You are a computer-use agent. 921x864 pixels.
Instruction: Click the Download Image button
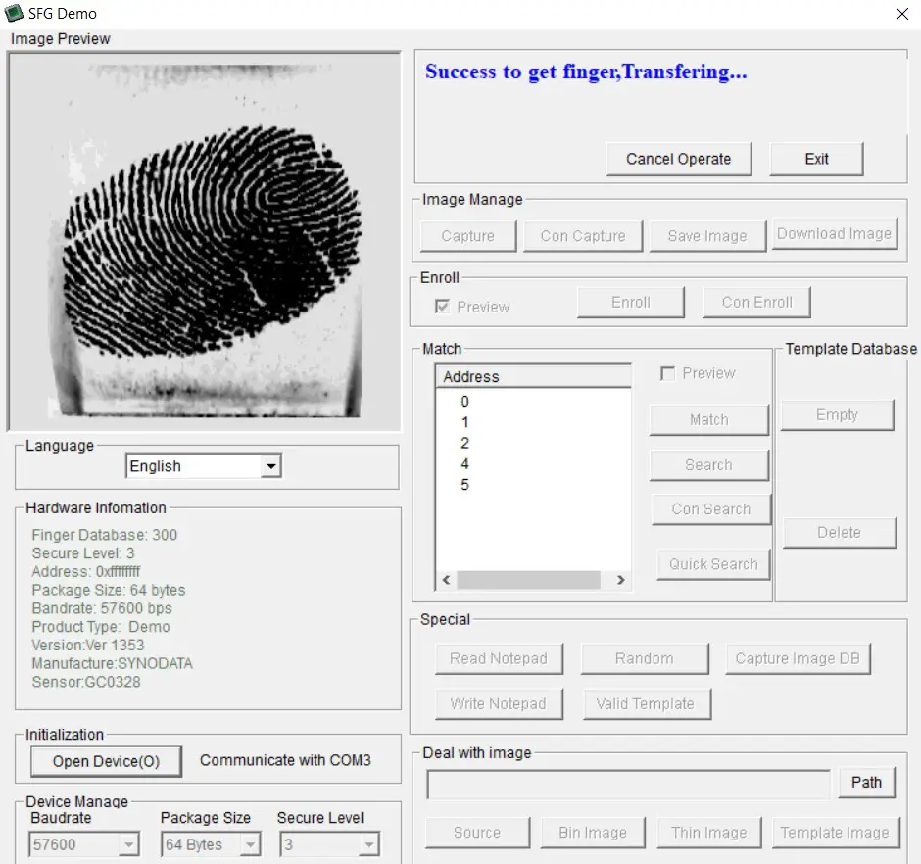[835, 233]
